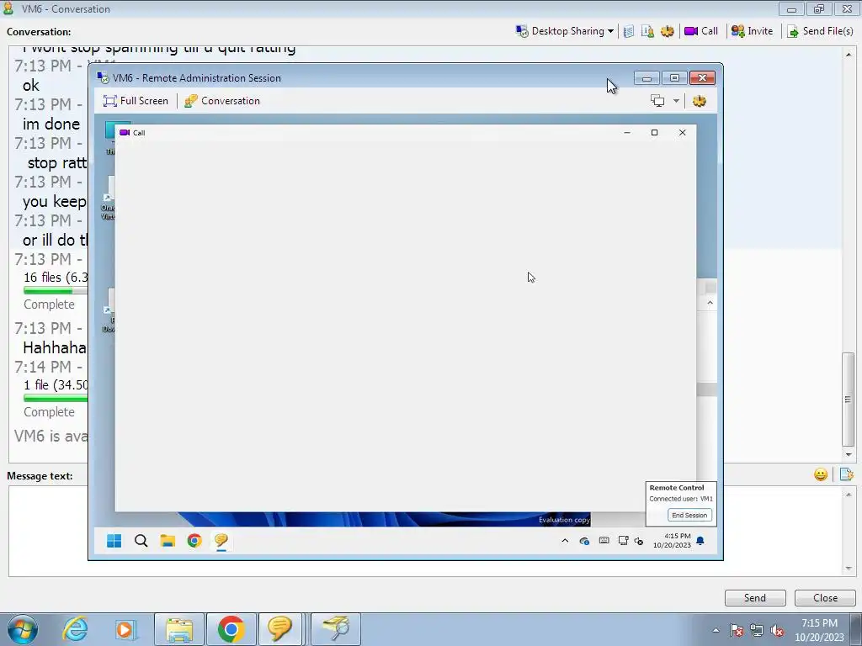Image resolution: width=862 pixels, height=646 pixels.
Task: Show hidden icons in the host tray
Action: click(x=716, y=630)
